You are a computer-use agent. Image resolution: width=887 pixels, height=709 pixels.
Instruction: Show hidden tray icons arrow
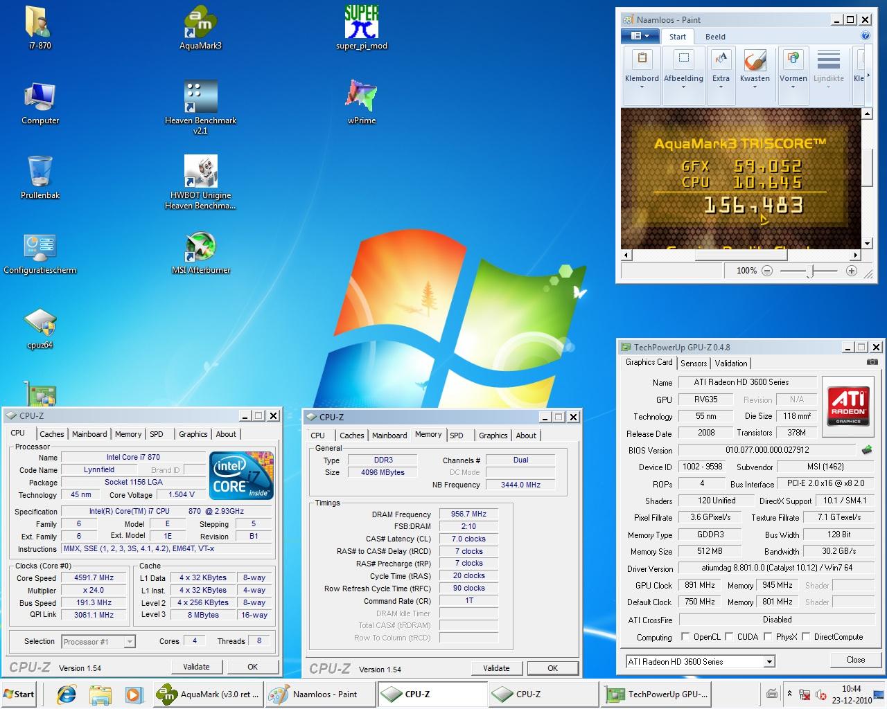(x=789, y=693)
